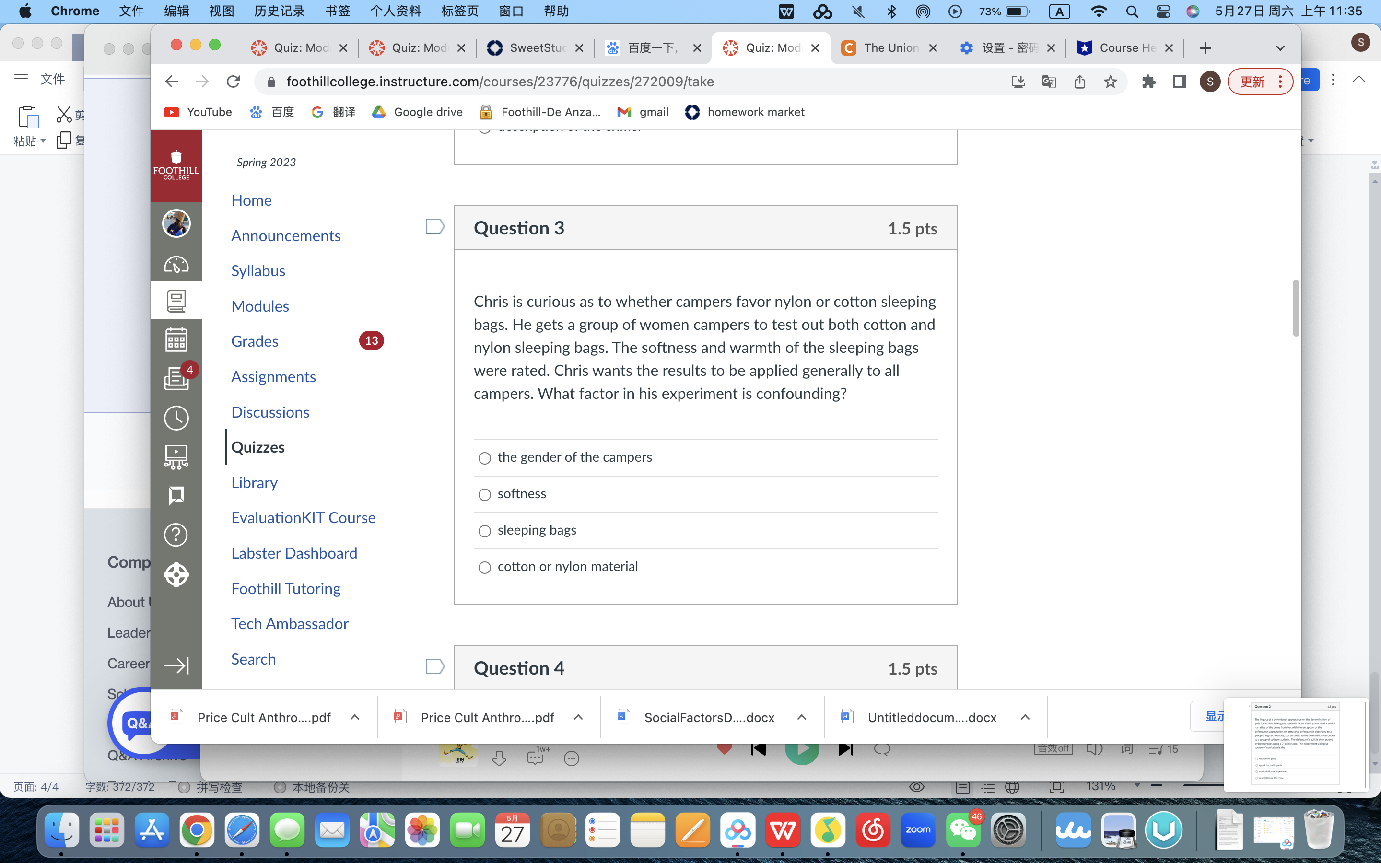Switch to the Course Hero tab
Image resolution: width=1381 pixels, height=863 pixels.
(1125, 48)
